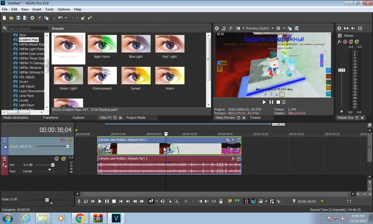
Task: Select the Sunset preset
Action: 136,78
